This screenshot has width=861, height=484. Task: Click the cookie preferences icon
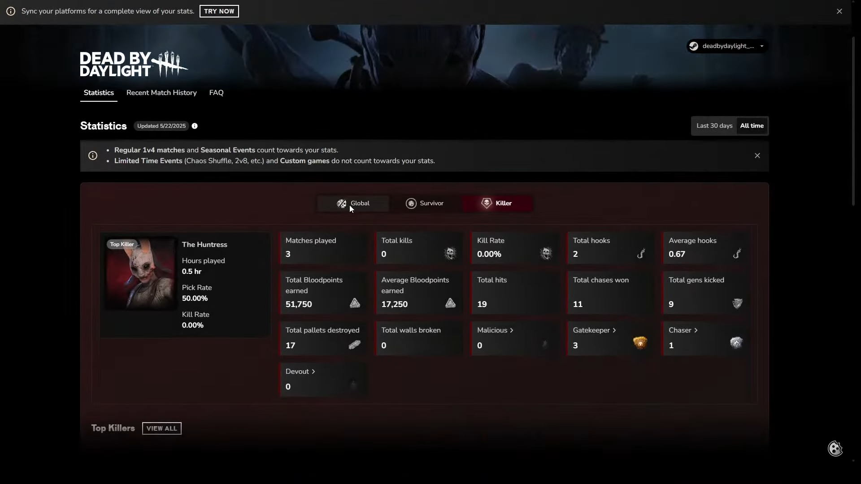[835, 449]
